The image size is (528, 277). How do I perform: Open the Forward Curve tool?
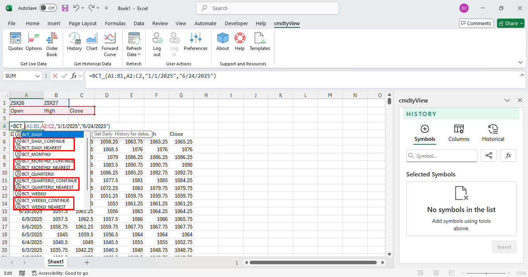[110, 45]
